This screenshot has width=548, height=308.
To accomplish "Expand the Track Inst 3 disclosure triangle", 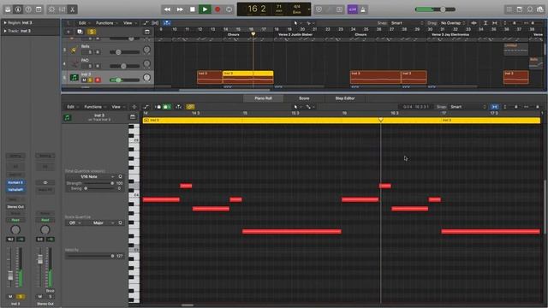I will pyautogui.click(x=5, y=31).
